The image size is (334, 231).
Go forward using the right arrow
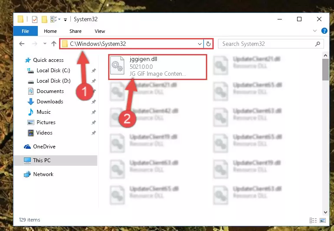click(34, 44)
